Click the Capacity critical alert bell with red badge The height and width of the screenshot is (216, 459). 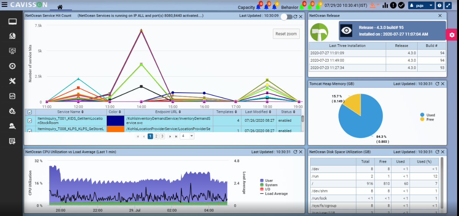[x=259, y=6]
